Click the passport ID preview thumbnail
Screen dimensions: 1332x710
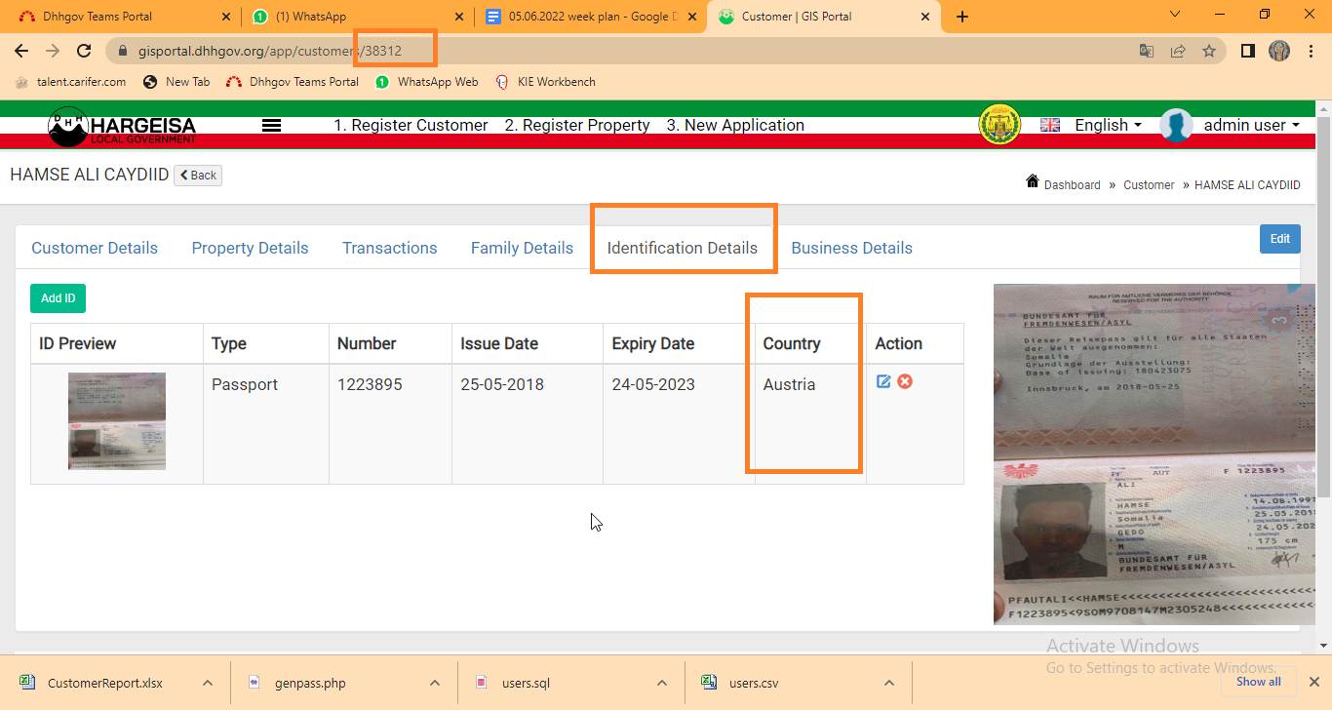coord(117,421)
